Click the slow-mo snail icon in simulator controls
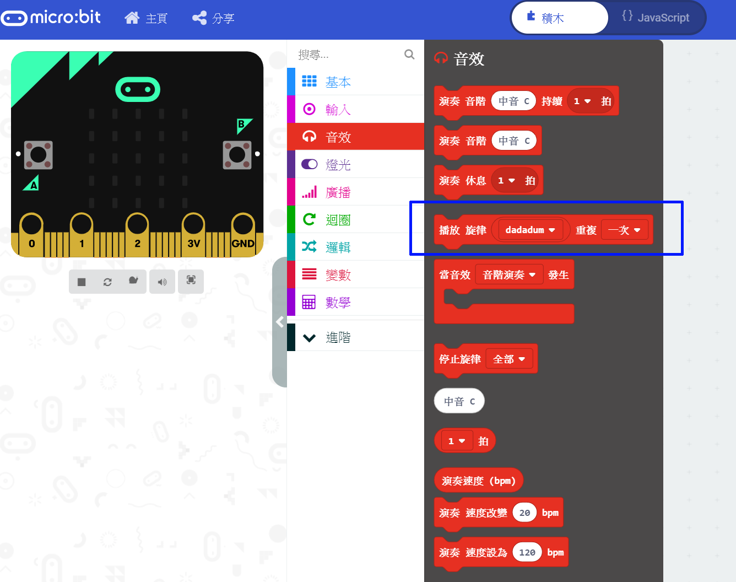This screenshot has width=736, height=582. coord(133,281)
